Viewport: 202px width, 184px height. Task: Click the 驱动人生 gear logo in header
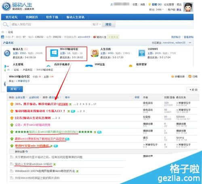pos(6,6)
